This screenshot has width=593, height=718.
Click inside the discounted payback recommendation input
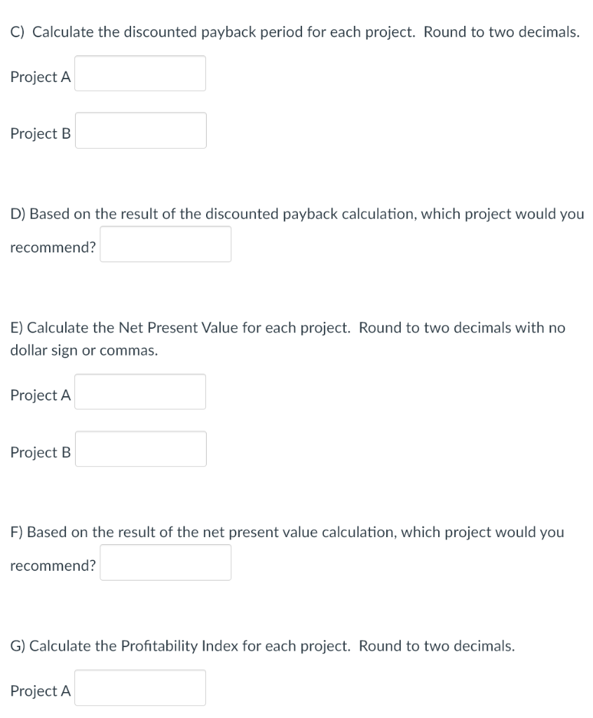tap(165, 244)
